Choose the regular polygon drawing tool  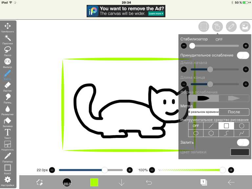[x=211, y=133]
